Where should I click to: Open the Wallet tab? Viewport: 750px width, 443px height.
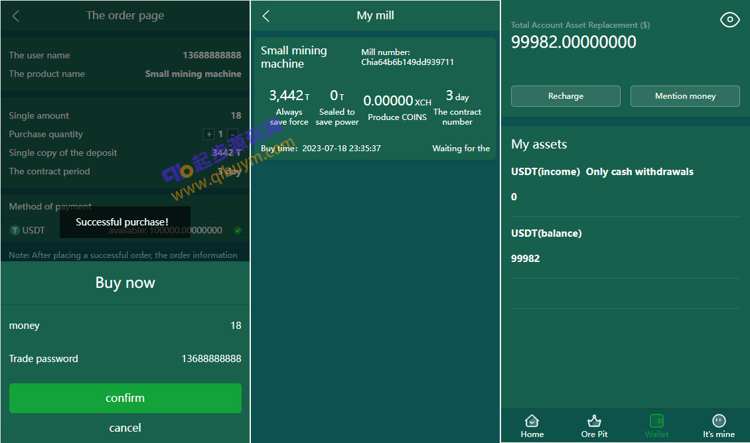pos(656,426)
